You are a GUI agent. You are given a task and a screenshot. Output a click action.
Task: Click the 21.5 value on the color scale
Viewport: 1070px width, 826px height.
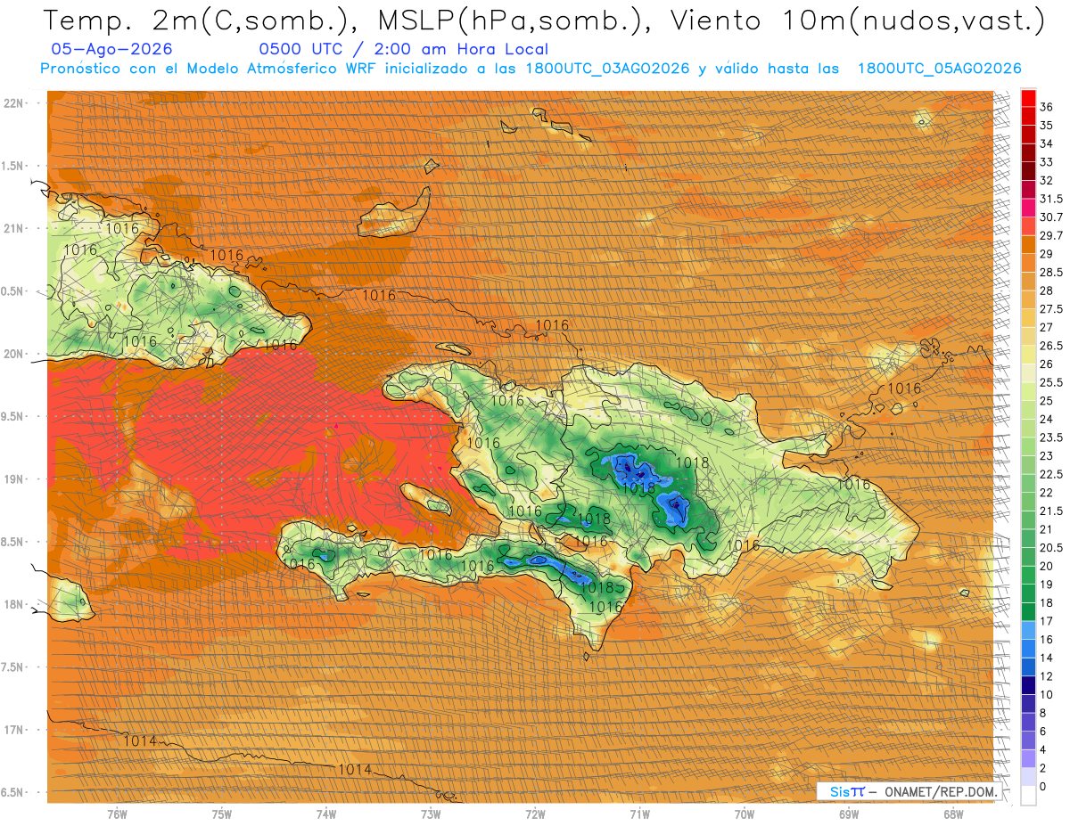1051,511
